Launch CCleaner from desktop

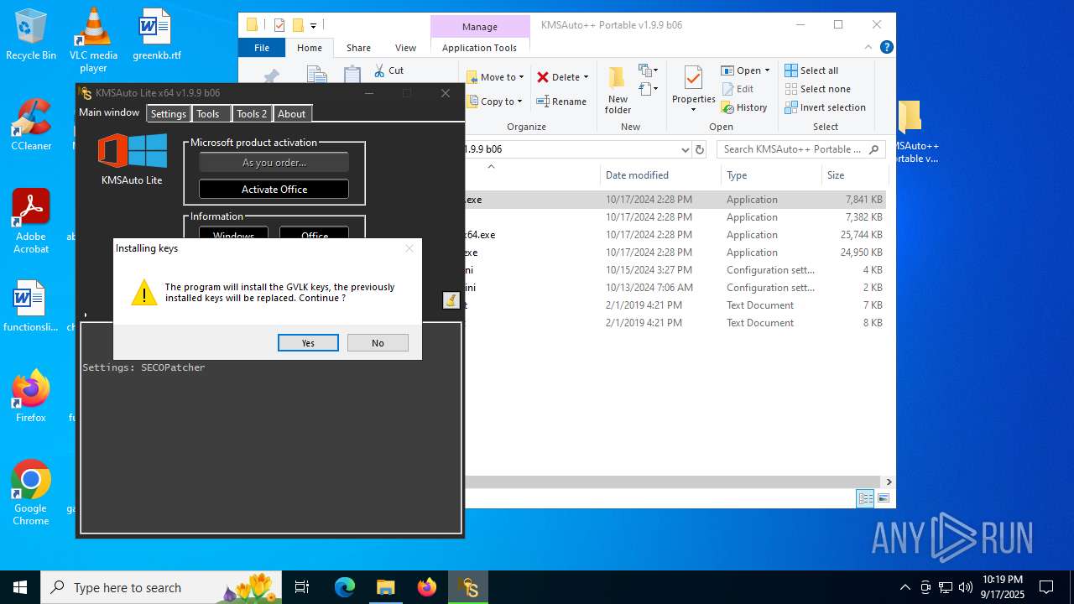31,124
